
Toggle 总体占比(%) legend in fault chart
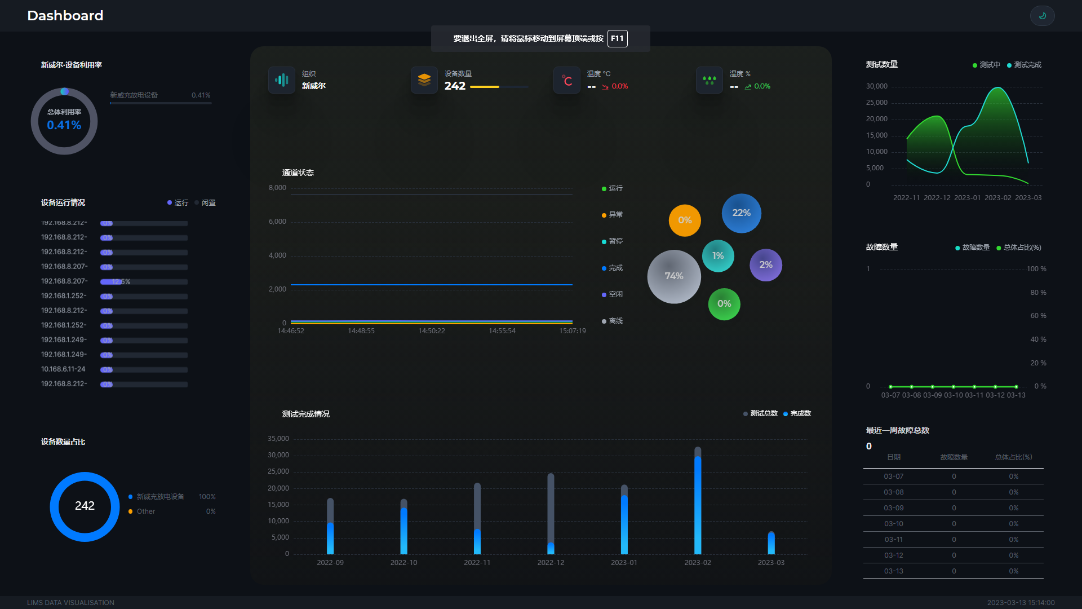[1019, 248]
